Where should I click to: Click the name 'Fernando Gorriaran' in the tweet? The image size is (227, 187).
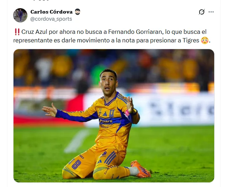[135, 32]
